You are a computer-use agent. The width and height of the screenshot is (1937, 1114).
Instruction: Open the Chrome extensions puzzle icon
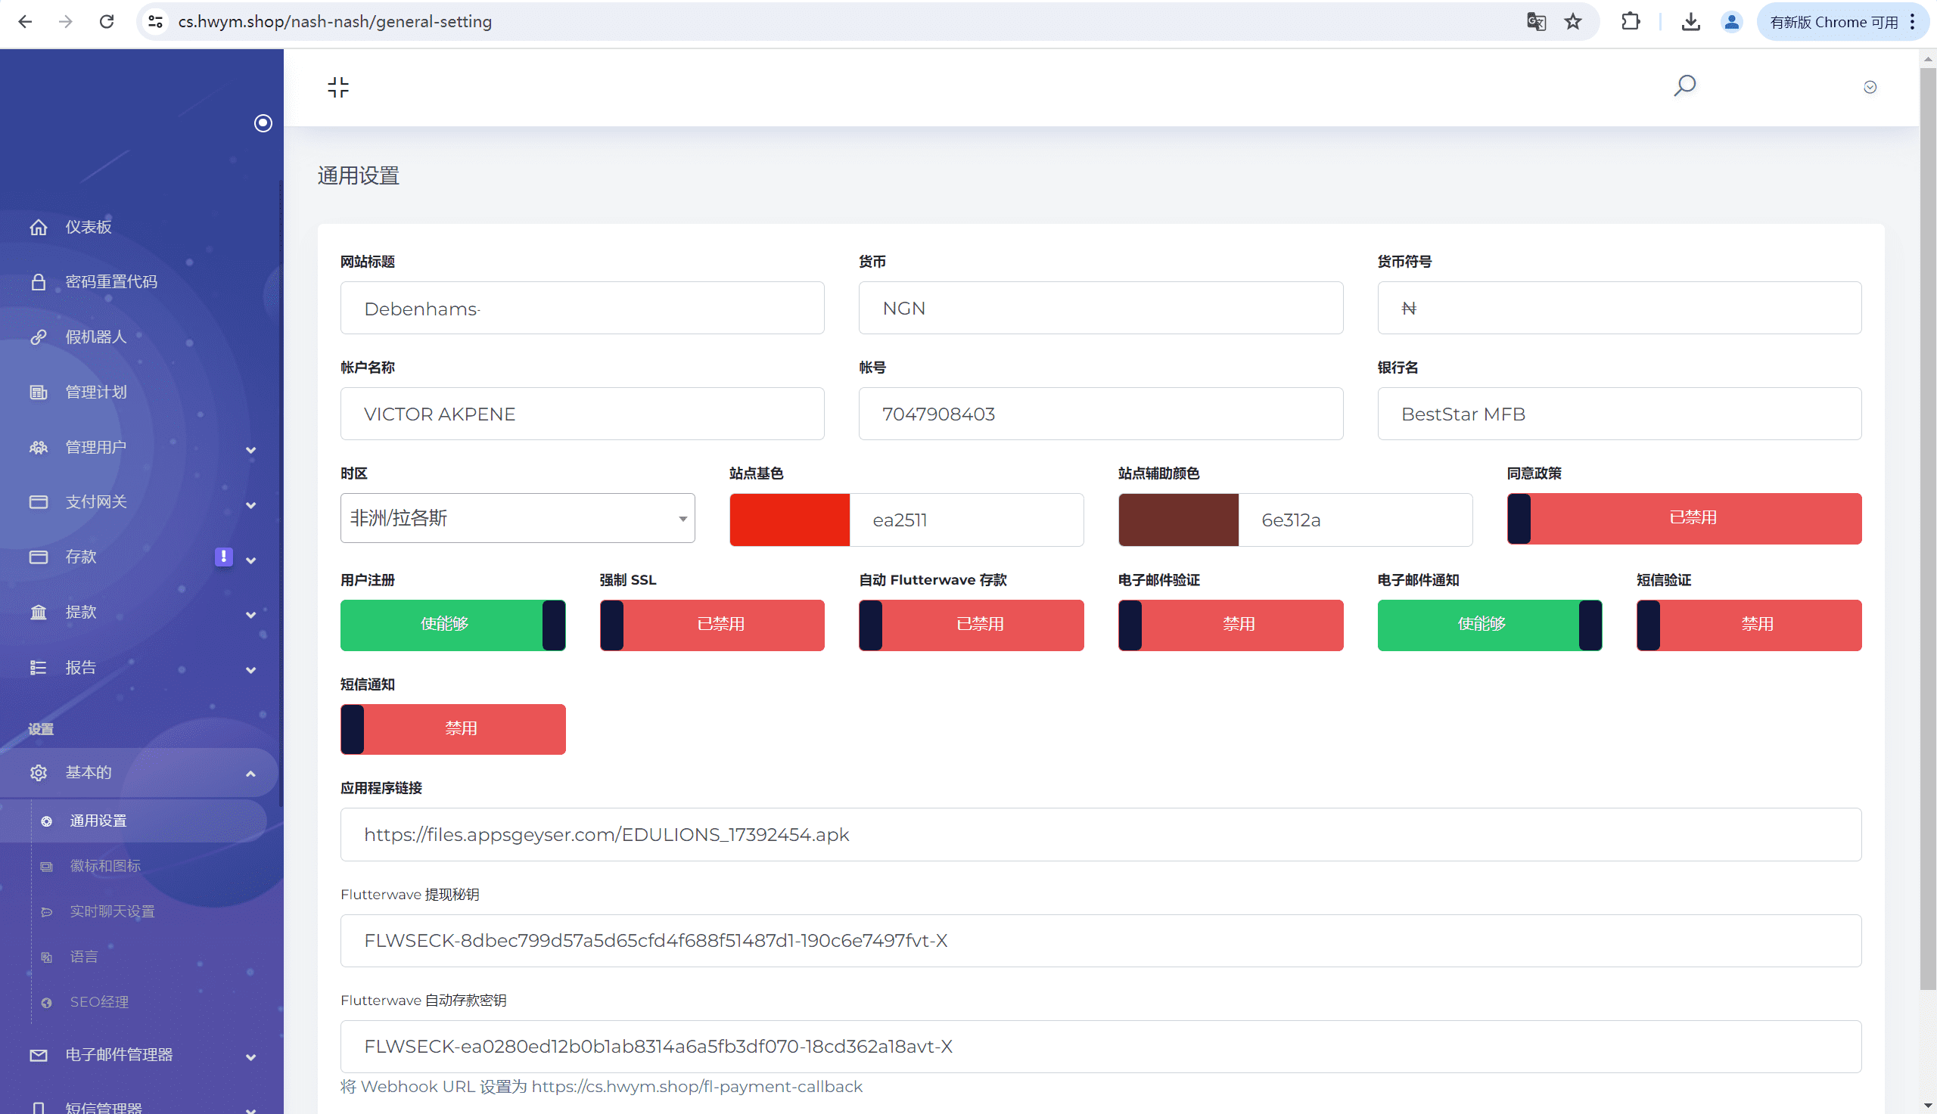[1630, 21]
